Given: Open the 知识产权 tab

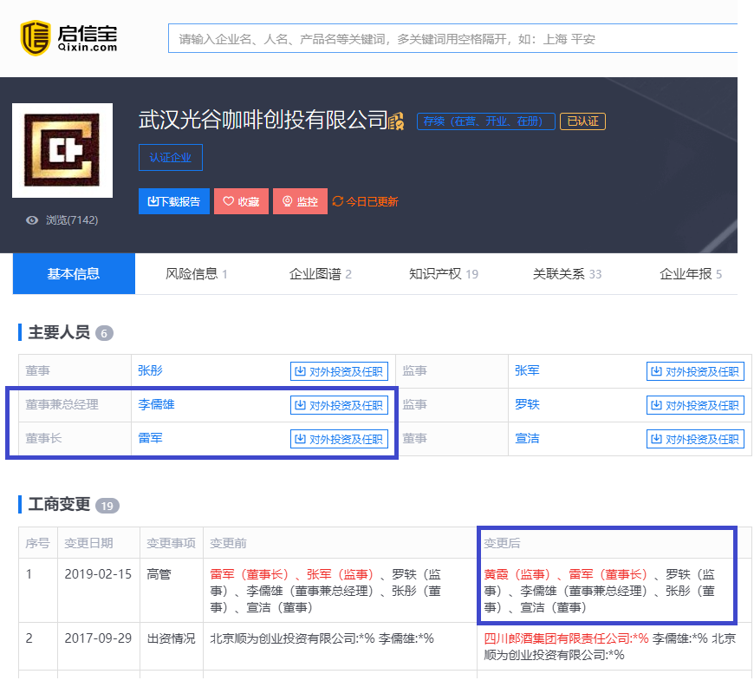Looking at the screenshot, I should (443, 274).
